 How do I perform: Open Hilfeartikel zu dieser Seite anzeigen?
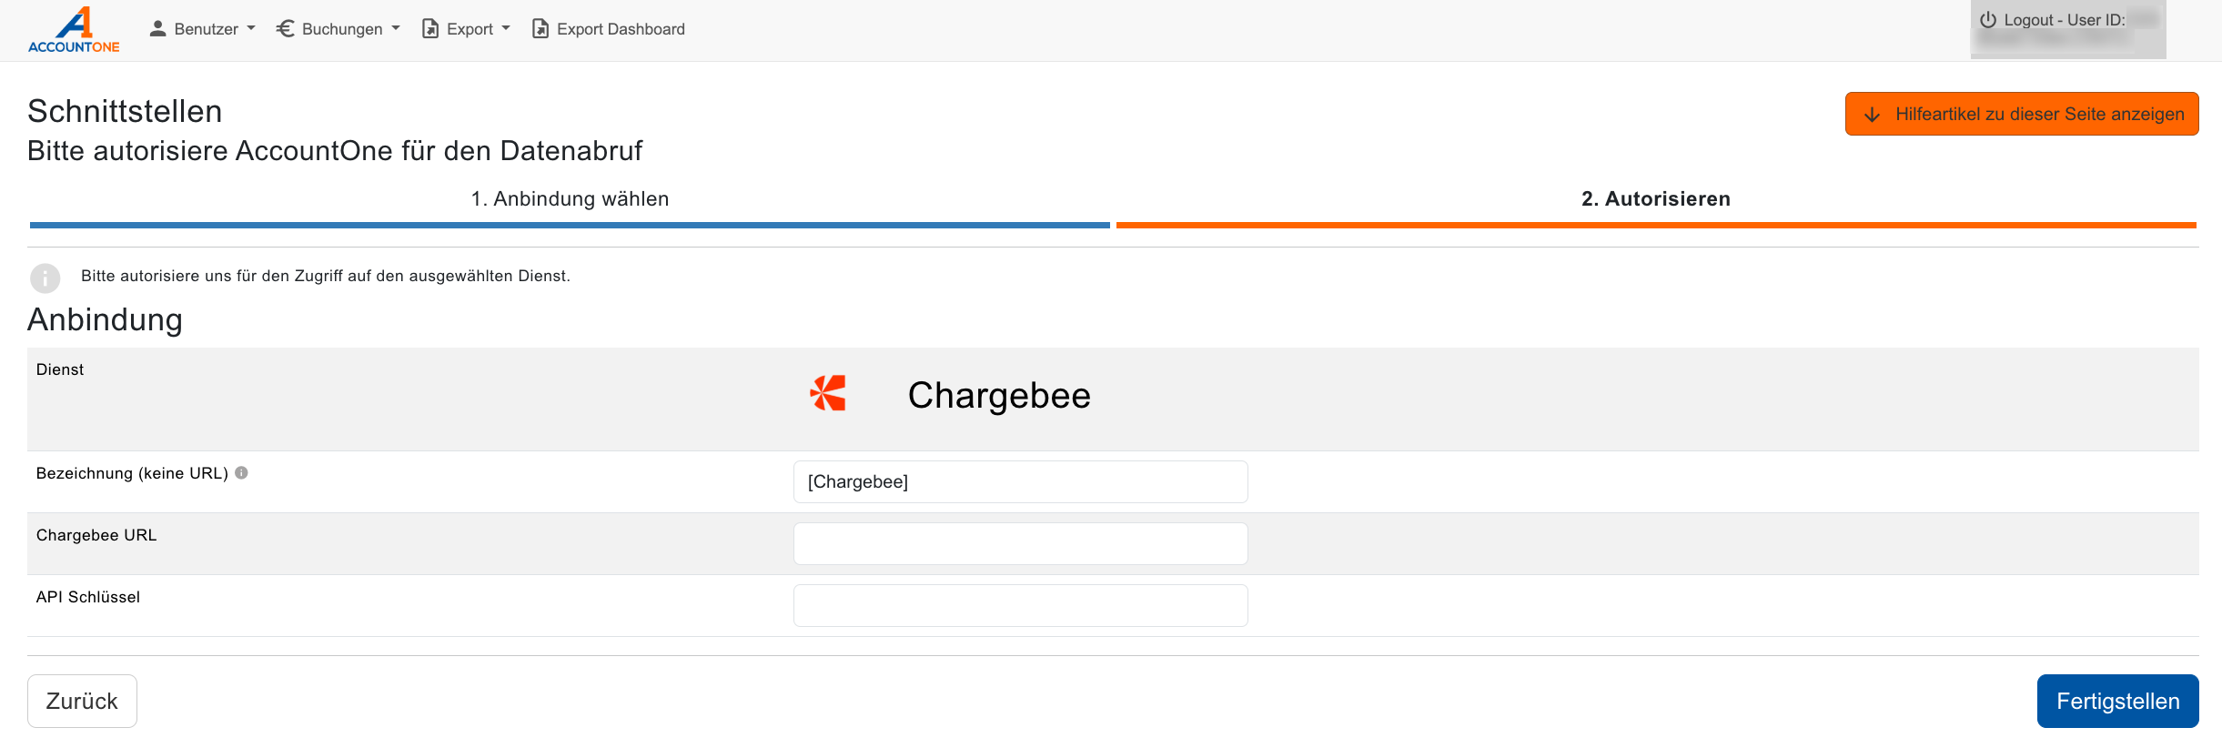2021,114
